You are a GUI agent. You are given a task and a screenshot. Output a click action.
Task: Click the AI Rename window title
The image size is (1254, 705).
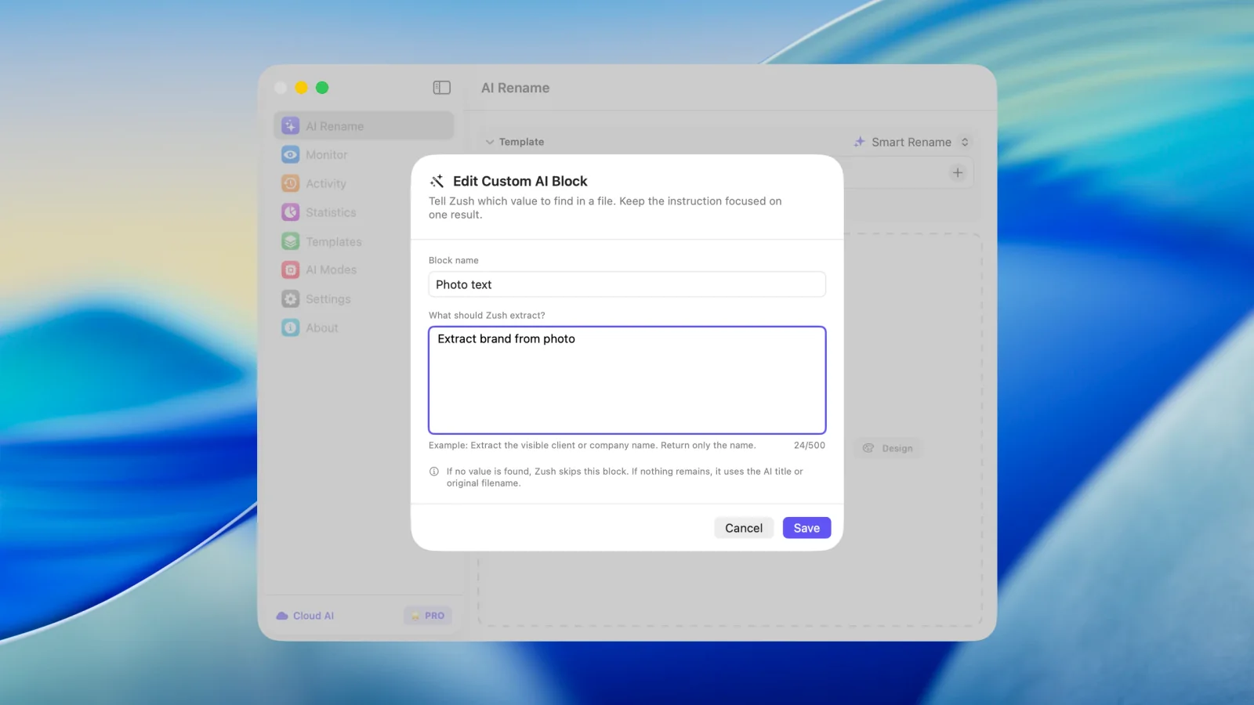516,88
